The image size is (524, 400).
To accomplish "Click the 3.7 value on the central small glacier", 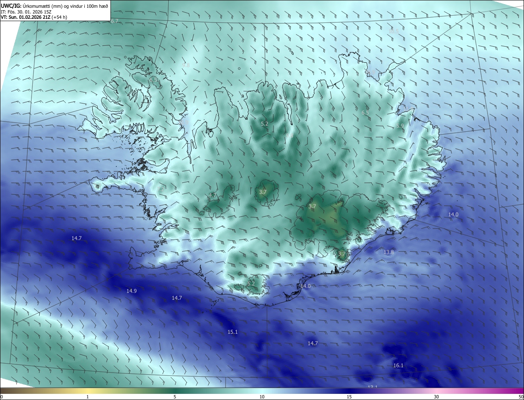I will click(263, 192).
